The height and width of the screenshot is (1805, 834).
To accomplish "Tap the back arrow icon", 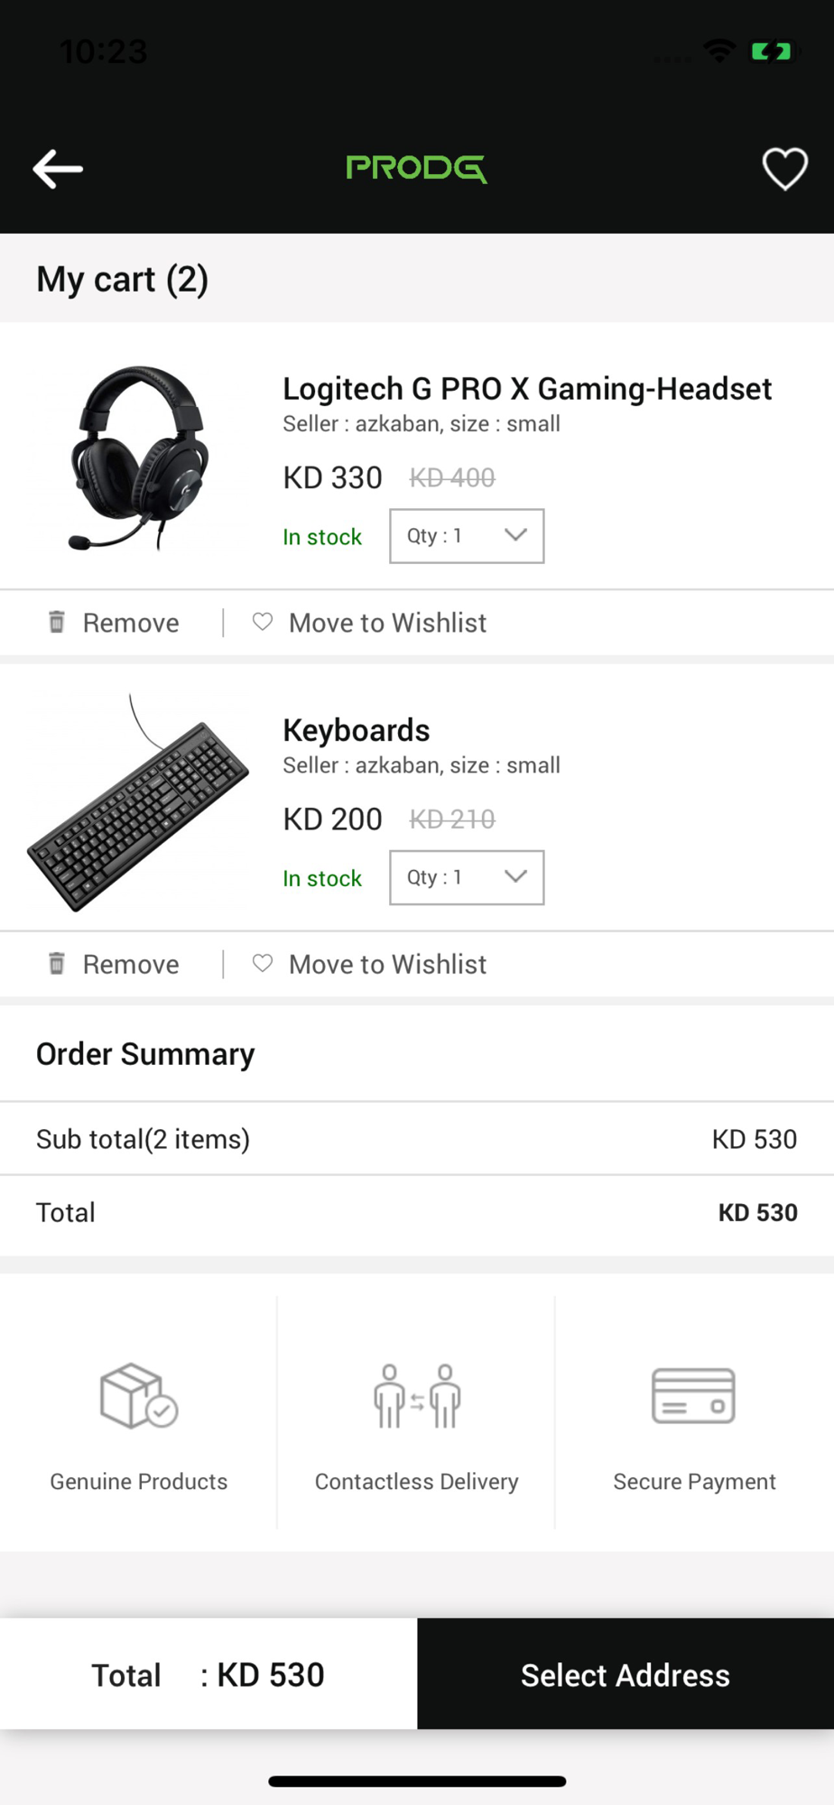I will (58, 169).
